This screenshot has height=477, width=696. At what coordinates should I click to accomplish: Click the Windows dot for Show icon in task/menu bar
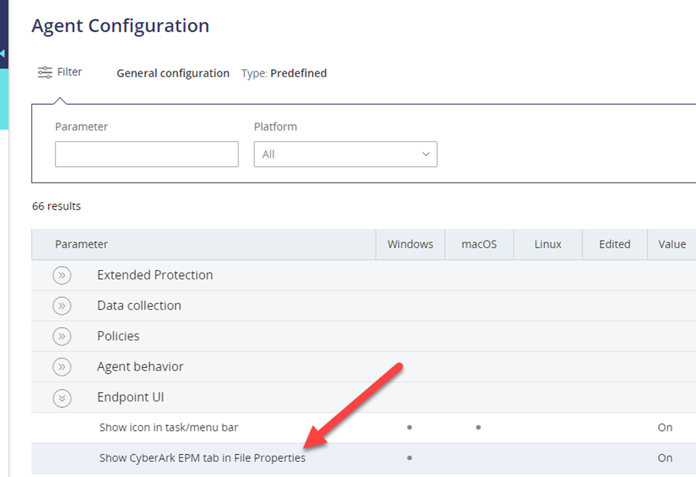tap(410, 427)
